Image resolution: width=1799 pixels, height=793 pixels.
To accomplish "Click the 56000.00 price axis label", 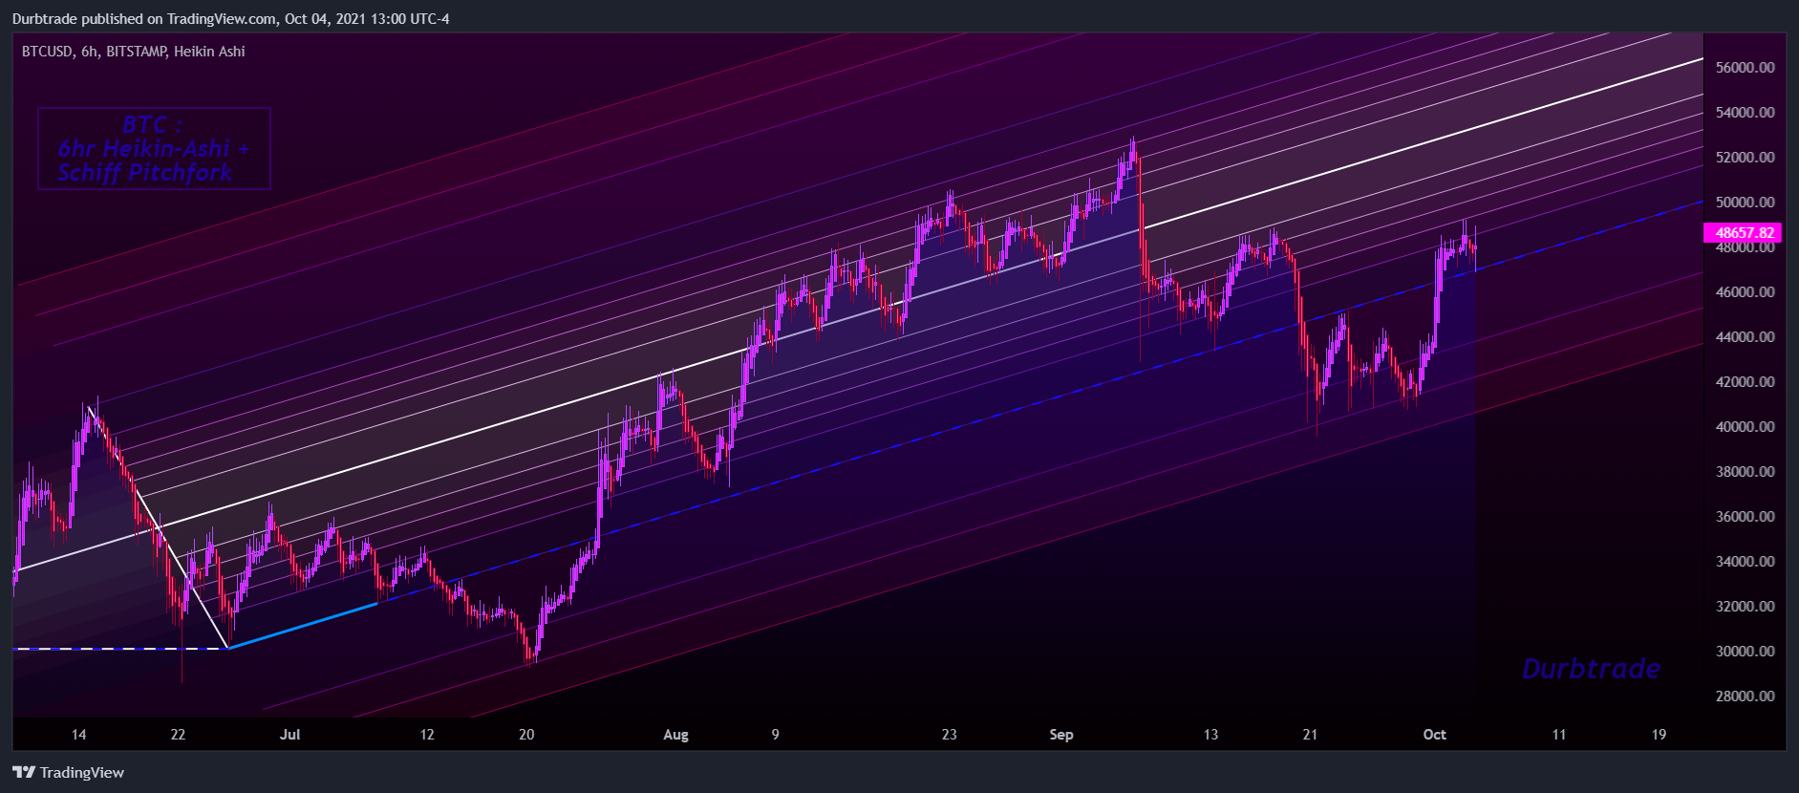I will (x=1745, y=68).
